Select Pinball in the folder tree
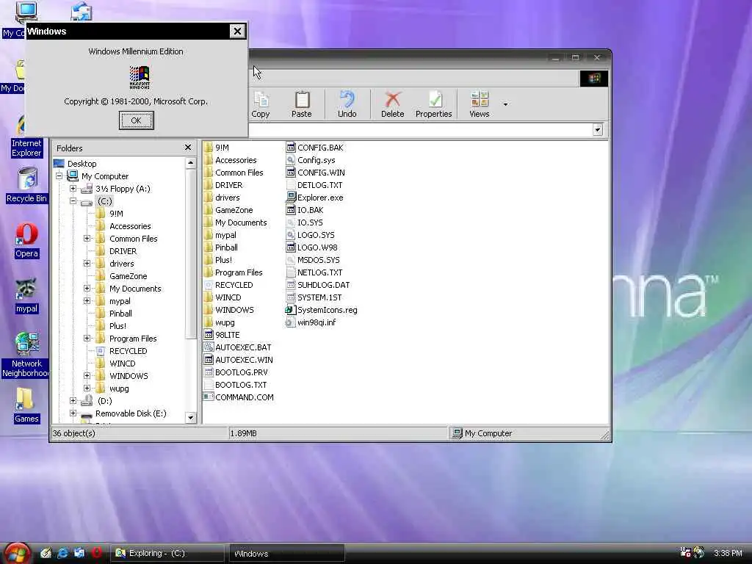This screenshot has width=752, height=564. tap(120, 314)
